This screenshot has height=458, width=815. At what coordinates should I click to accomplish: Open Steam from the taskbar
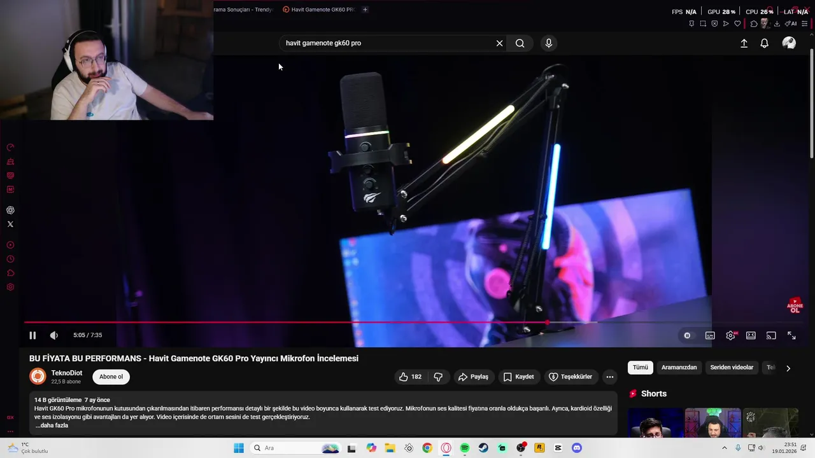tap(483, 448)
